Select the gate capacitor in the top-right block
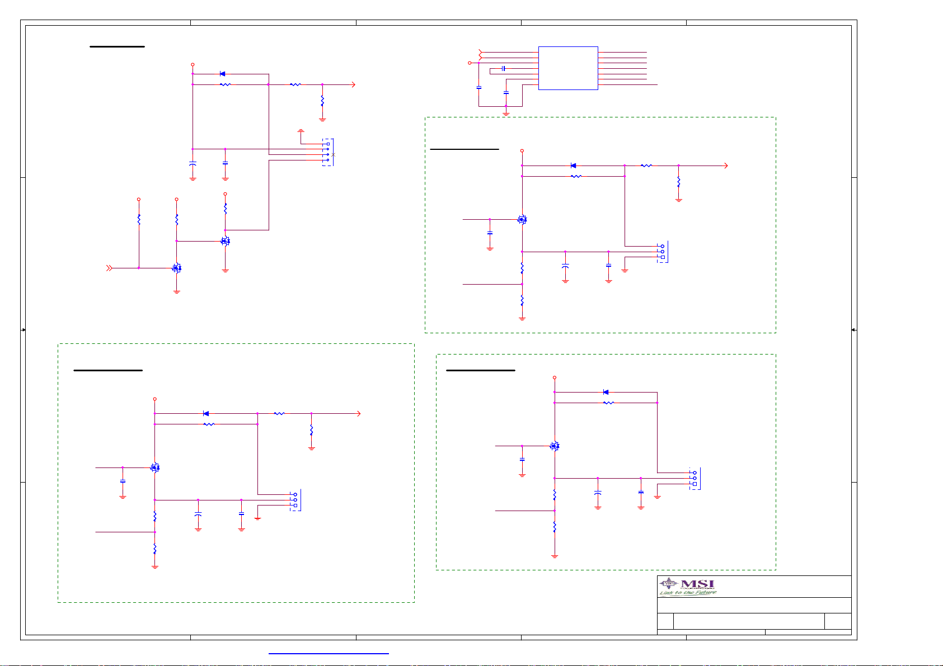The image size is (943, 666). pyautogui.click(x=490, y=233)
